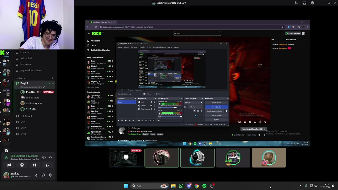338x190 pixels.
Task: Add transition plus in Sahne Geçişleri
Action: click(194, 111)
